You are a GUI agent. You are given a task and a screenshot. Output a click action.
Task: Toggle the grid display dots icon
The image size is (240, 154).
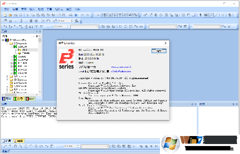point(183,15)
